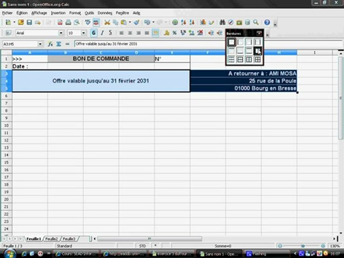
Task: Center cell text horizontally
Action: click(130, 33)
